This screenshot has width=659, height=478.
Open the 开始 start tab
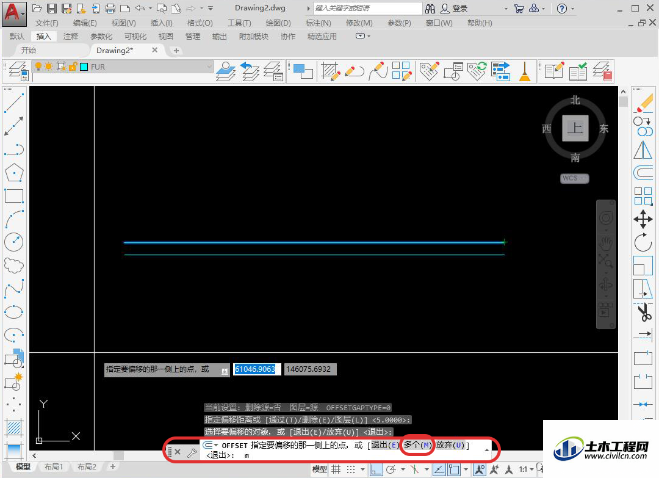click(x=29, y=51)
